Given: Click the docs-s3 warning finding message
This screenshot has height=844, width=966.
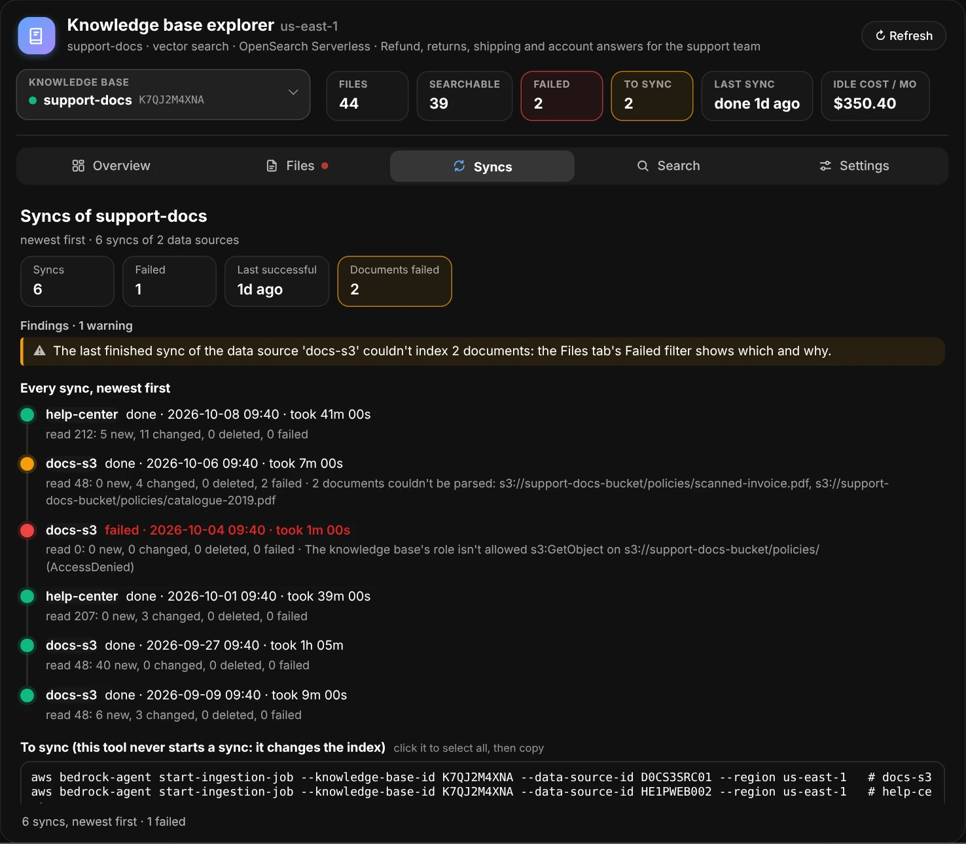Looking at the screenshot, I should point(482,351).
